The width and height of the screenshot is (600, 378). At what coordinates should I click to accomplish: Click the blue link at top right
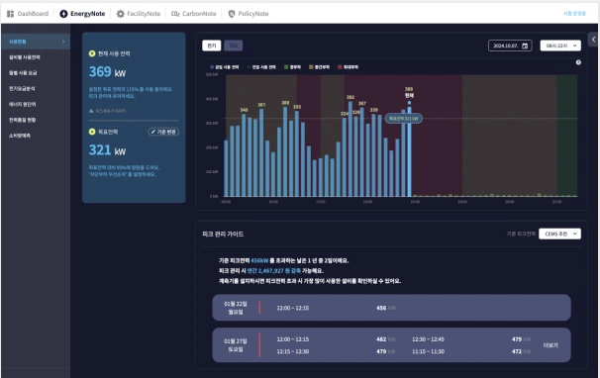coord(574,14)
